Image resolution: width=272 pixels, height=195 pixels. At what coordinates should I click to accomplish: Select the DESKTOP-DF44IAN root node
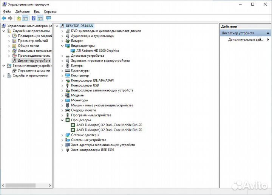(x=79, y=26)
